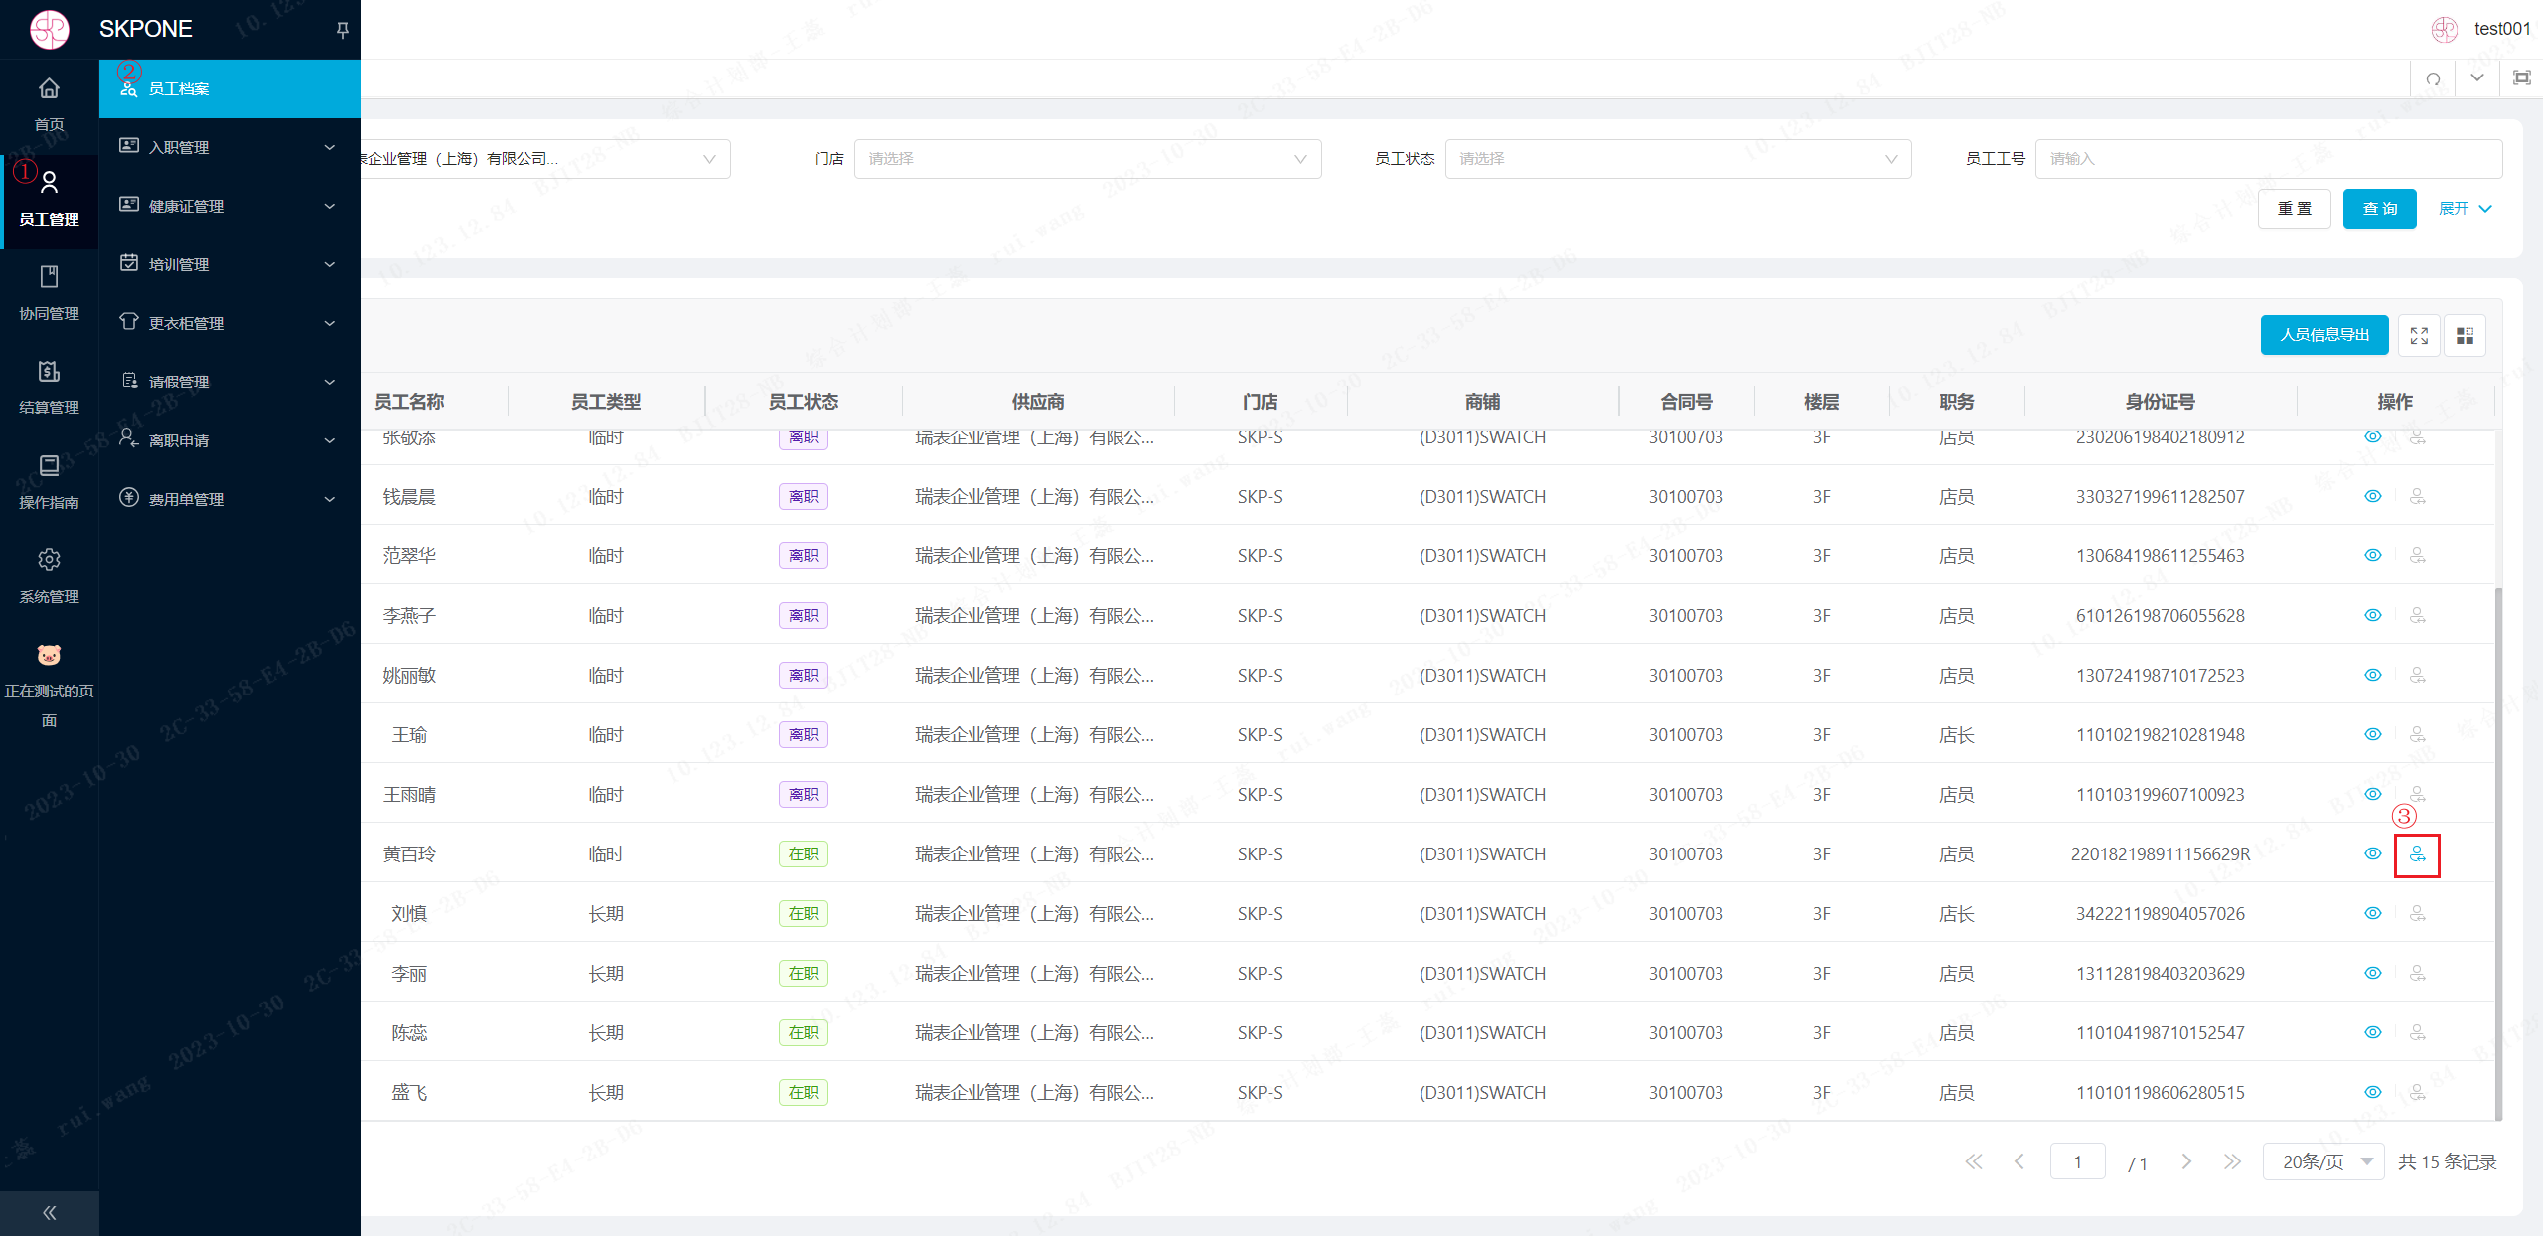
Task: Click the 人员信息导出 button
Action: coord(2324,336)
